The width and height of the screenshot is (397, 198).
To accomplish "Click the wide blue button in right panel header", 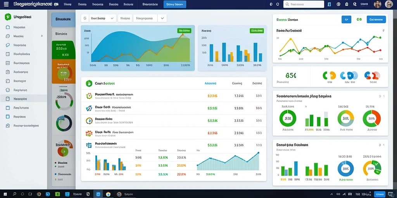I will [376, 19].
